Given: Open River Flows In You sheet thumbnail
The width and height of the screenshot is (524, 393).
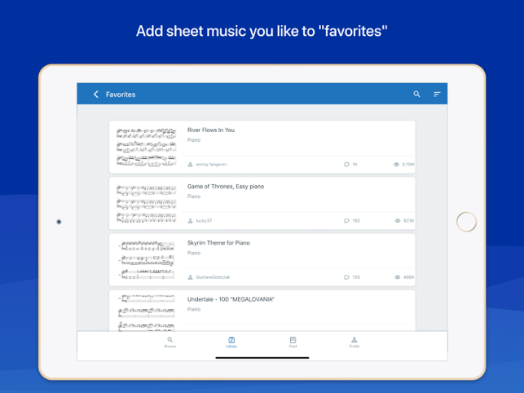Looking at the screenshot, I should pyautogui.click(x=146, y=147).
